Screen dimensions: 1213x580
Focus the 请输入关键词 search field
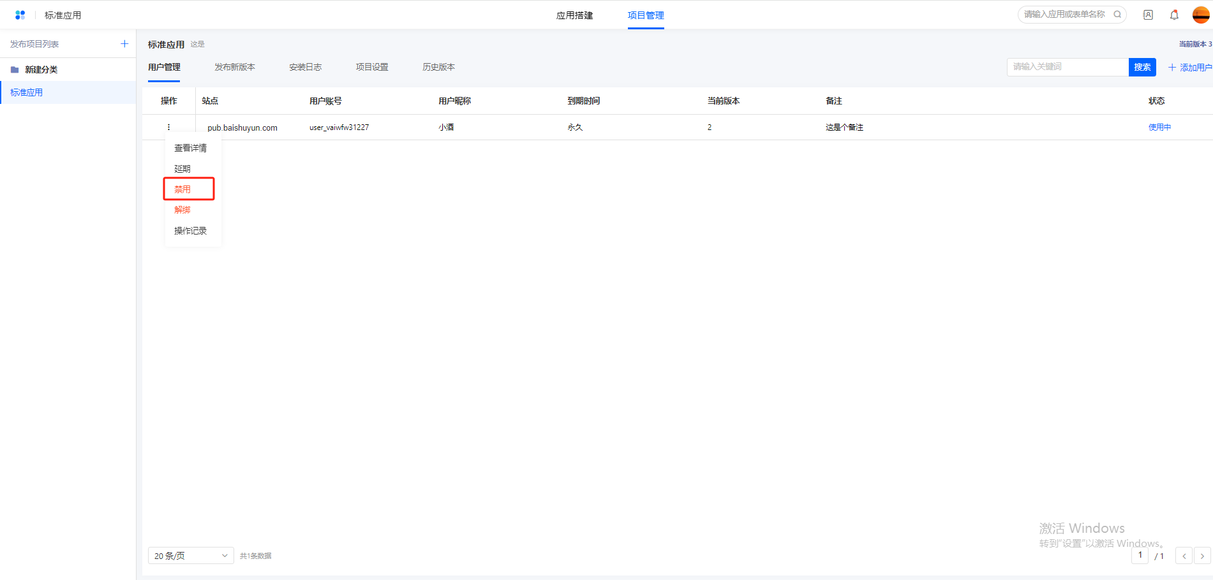point(1067,67)
